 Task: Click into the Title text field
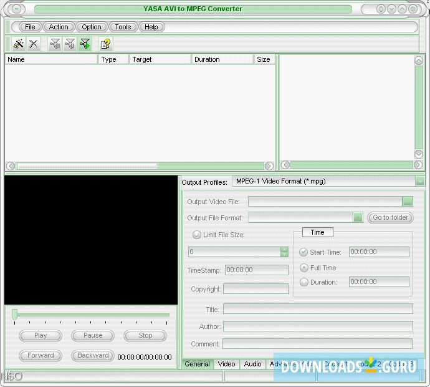click(318, 309)
